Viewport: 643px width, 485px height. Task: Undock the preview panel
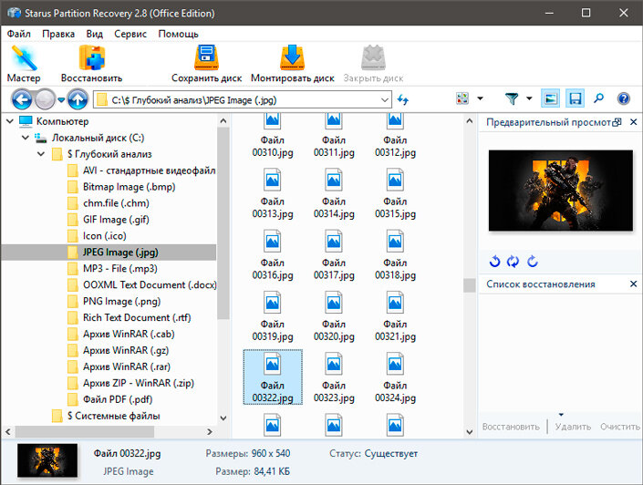(617, 122)
